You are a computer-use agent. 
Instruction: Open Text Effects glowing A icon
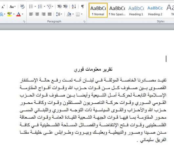1,14
